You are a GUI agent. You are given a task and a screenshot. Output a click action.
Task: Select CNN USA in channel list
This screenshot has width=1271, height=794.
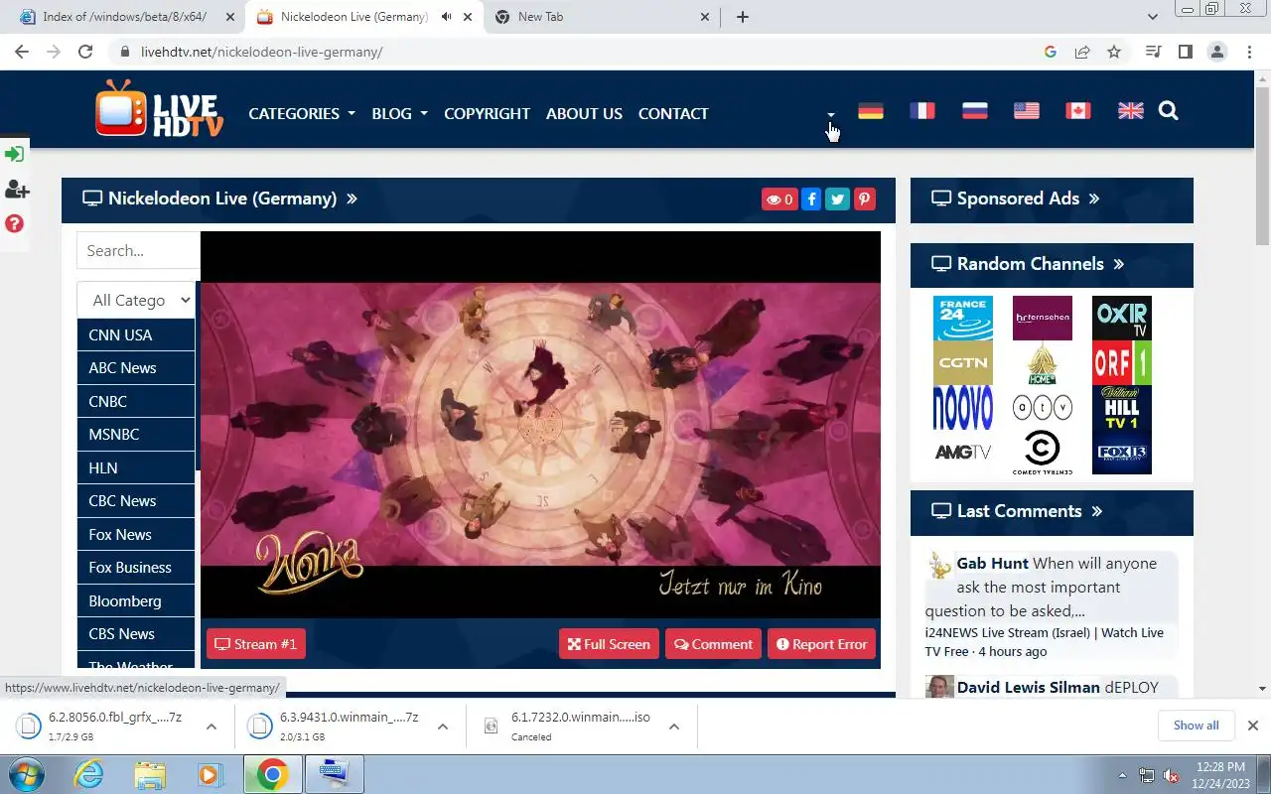[x=136, y=334]
